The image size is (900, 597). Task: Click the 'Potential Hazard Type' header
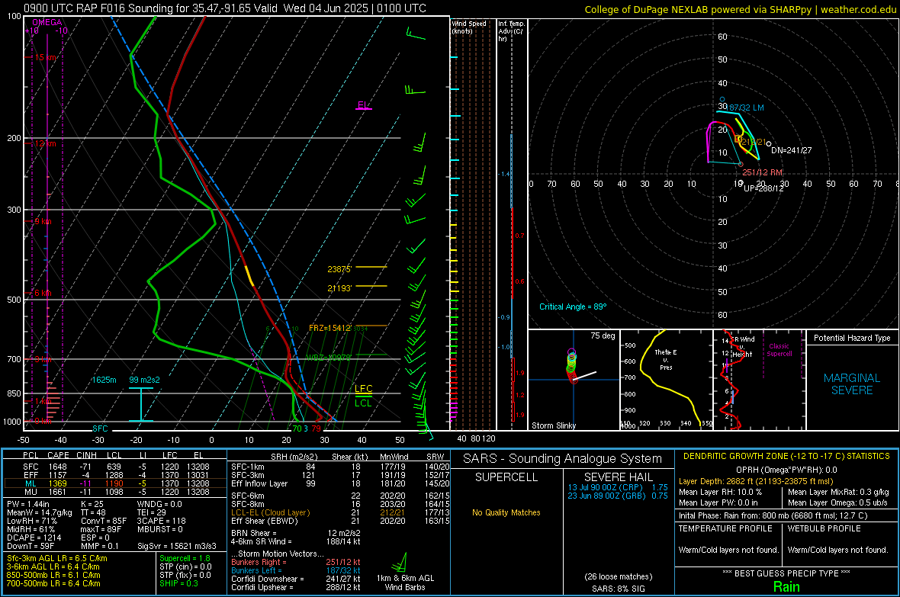(852, 338)
